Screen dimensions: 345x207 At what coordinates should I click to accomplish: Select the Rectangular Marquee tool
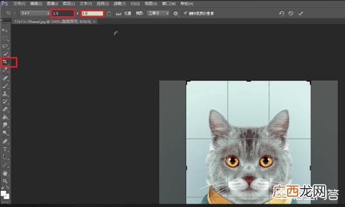[5, 38]
